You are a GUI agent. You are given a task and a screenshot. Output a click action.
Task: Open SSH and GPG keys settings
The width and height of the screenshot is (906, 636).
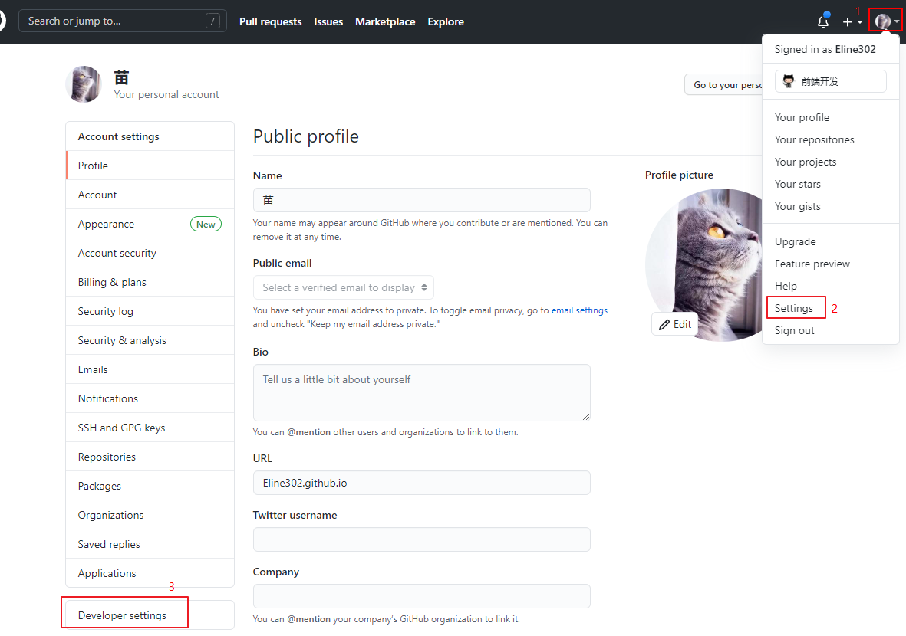(x=121, y=428)
